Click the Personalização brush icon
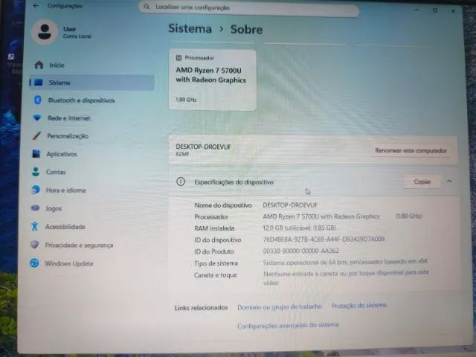 (x=36, y=135)
